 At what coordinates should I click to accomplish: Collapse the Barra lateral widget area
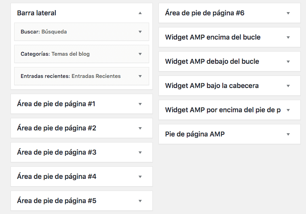click(x=140, y=13)
